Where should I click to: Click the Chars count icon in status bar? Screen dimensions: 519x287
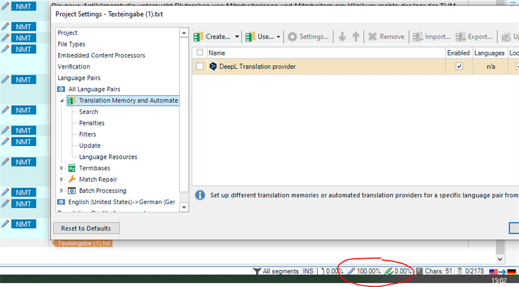[x=419, y=271]
